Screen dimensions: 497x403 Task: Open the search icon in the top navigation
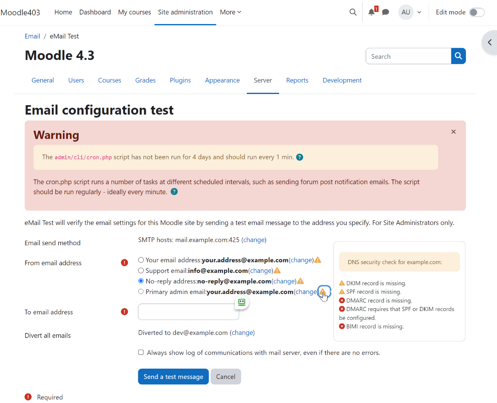click(x=353, y=12)
